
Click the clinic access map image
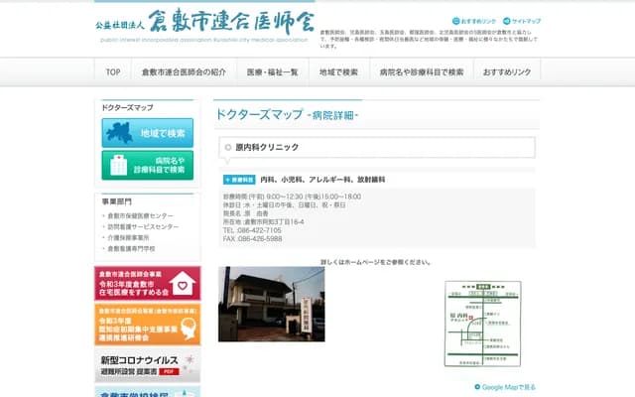pos(483,324)
